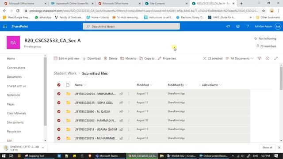Open the details pane info icon
The height and width of the screenshot is (159, 283).
[x=268, y=58]
